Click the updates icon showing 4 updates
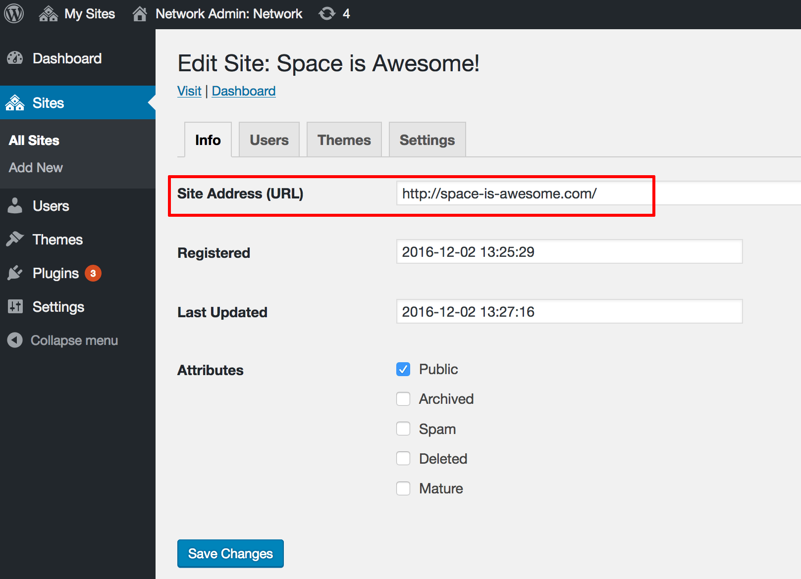Screen dimensions: 801x579 [334, 13]
